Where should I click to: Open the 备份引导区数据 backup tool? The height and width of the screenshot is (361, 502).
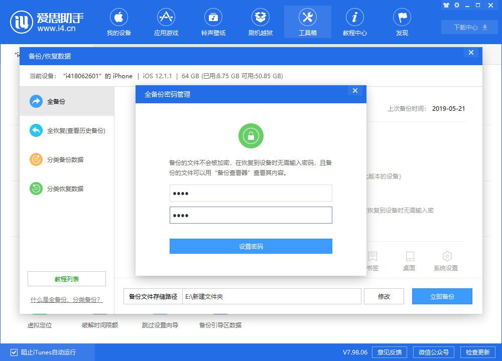point(219,325)
